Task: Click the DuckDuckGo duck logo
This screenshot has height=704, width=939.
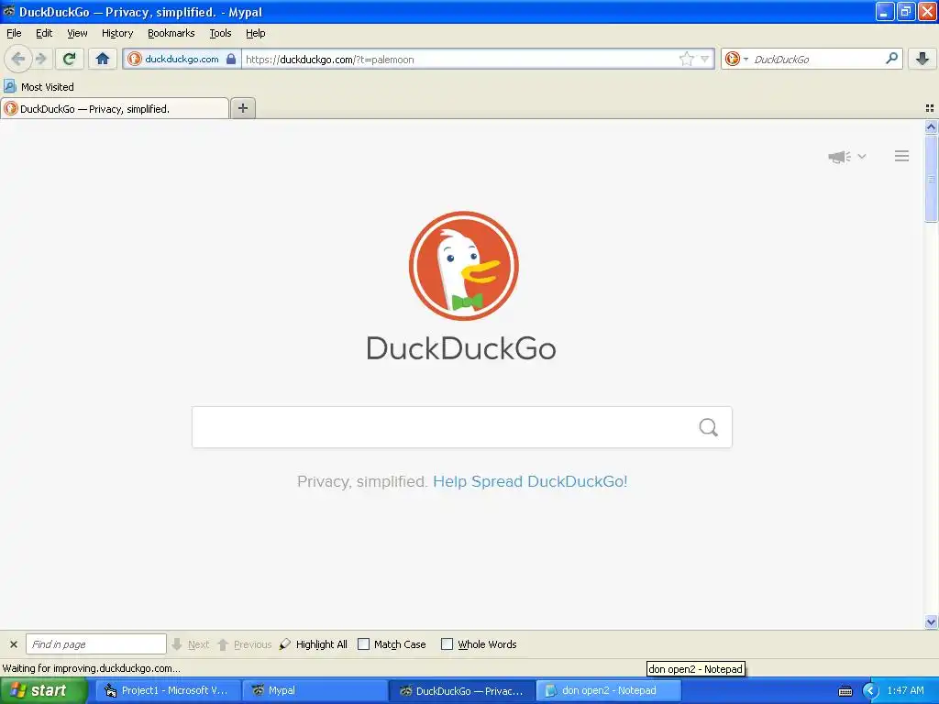Action: coord(463,266)
